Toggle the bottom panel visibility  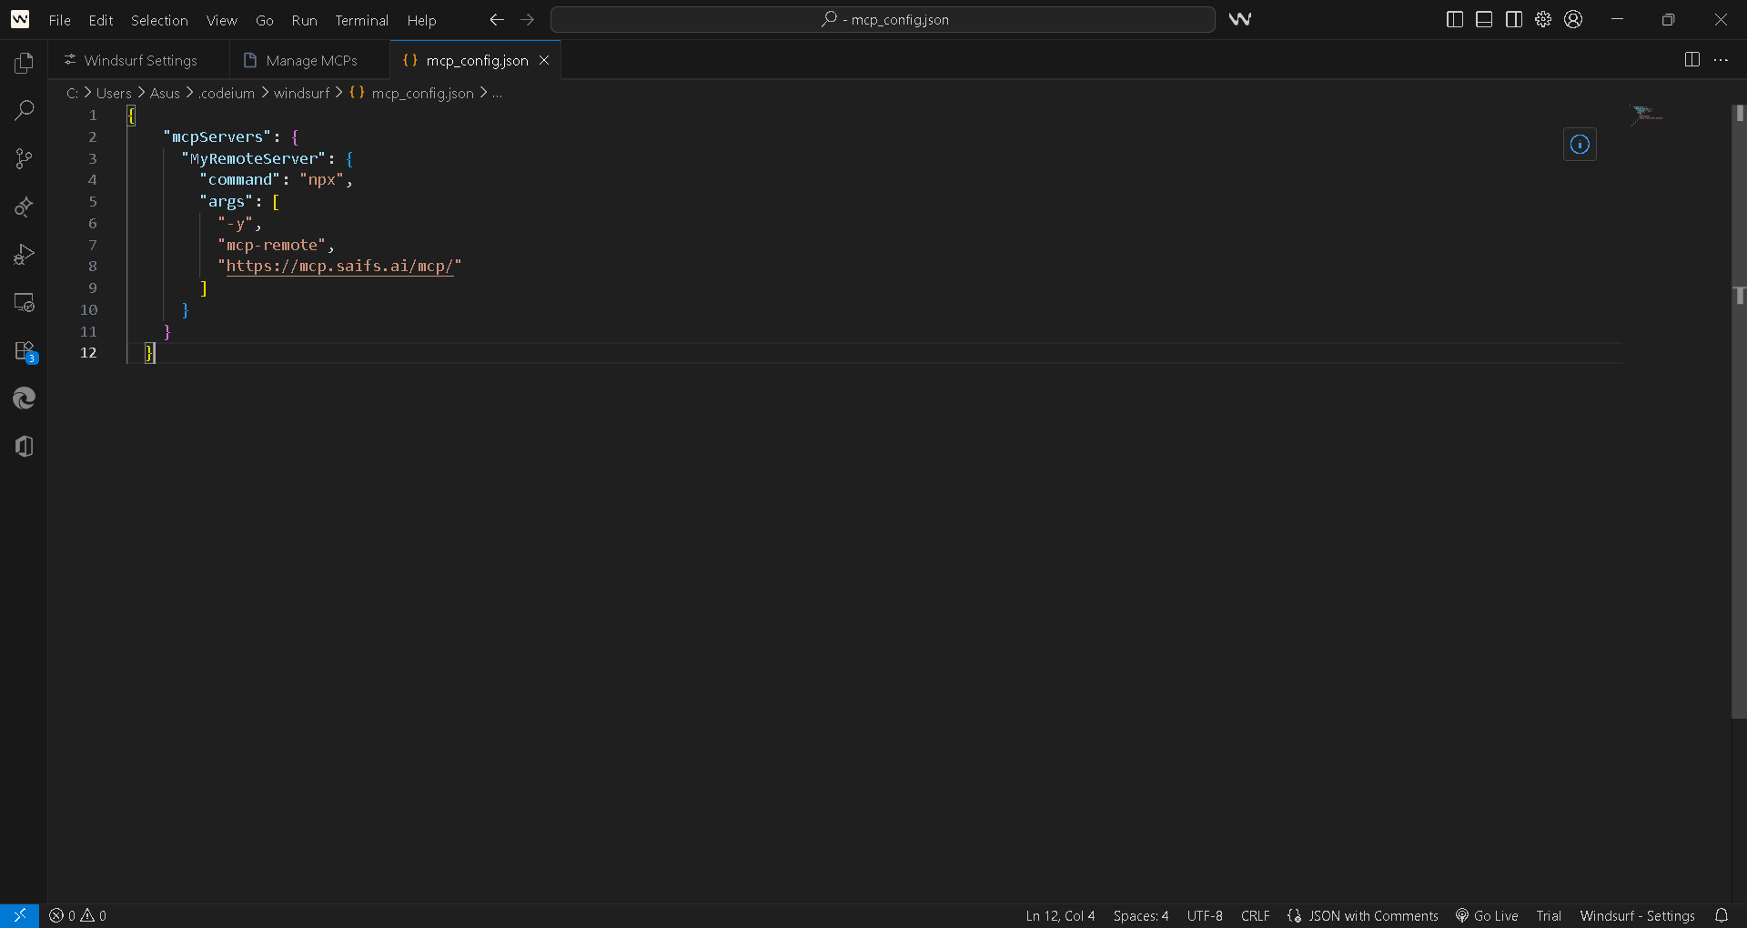click(x=1484, y=20)
